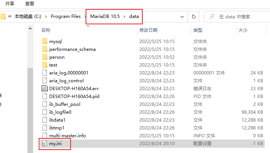This screenshot has height=153, width=270.
Task: Select the test folder icon
Action: [45, 65]
